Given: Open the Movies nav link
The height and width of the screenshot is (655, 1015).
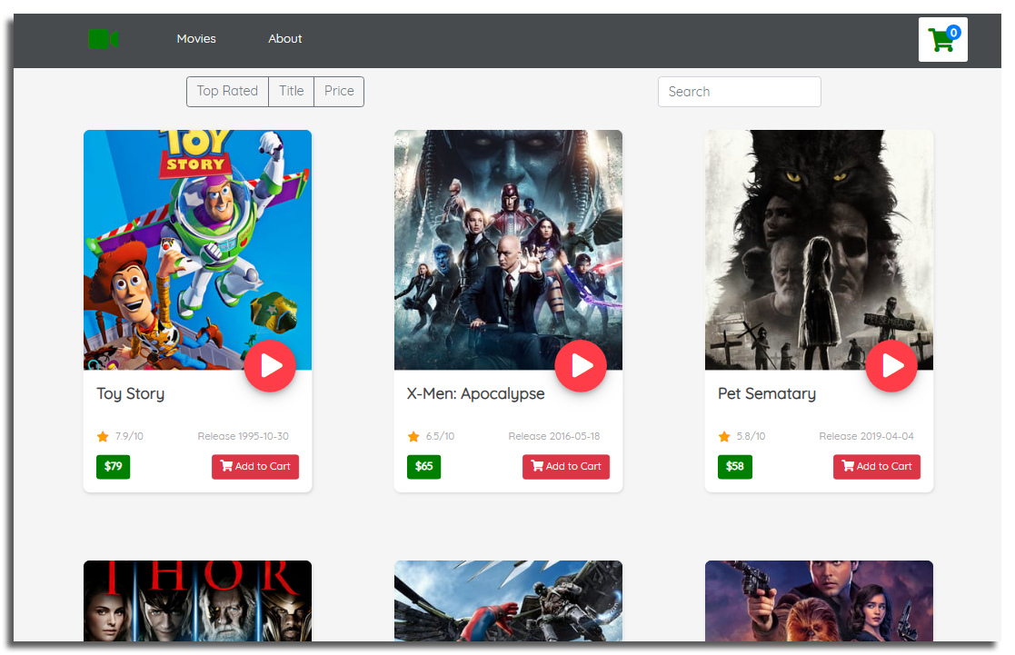Looking at the screenshot, I should click(196, 39).
